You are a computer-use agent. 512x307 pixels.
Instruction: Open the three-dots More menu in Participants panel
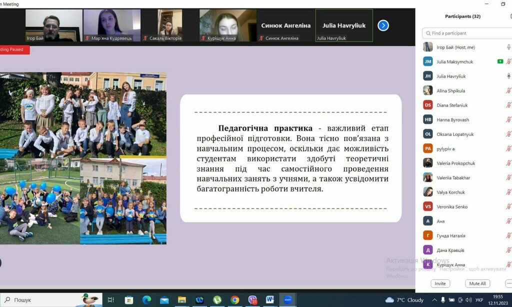click(508, 283)
